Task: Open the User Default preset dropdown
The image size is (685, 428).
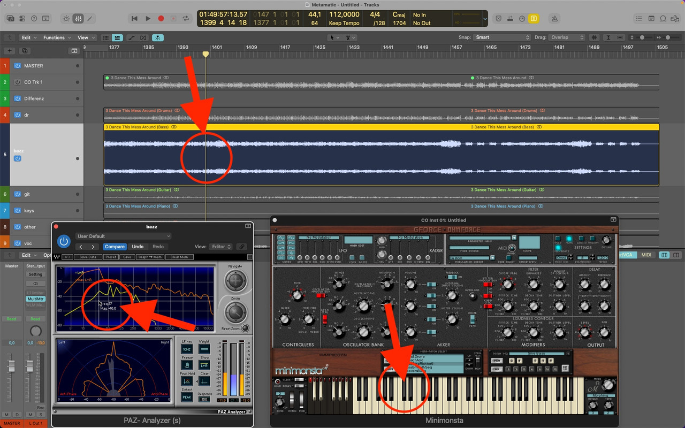Action: click(x=123, y=236)
